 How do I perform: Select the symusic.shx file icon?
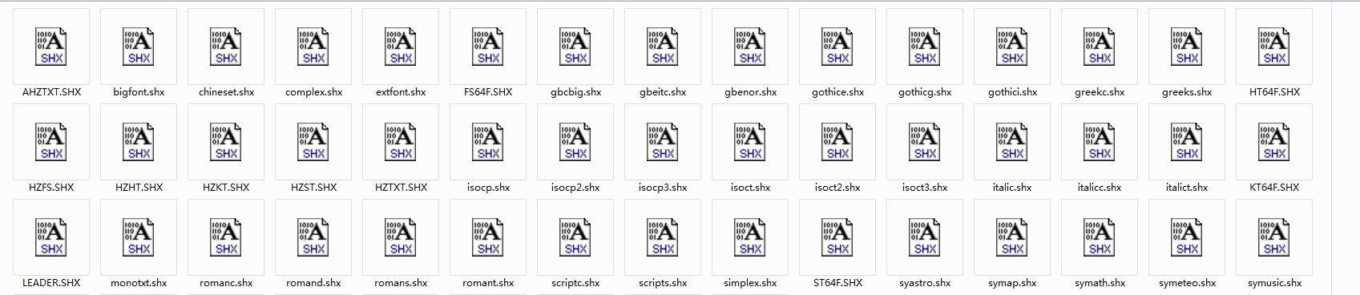click(1274, 237)
